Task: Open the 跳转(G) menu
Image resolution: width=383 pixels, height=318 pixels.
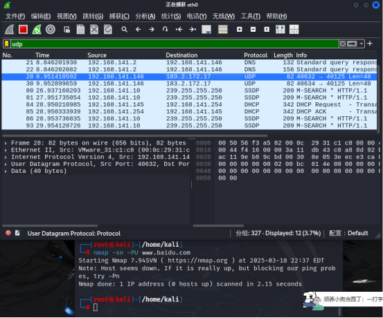Action: point(93,17)
